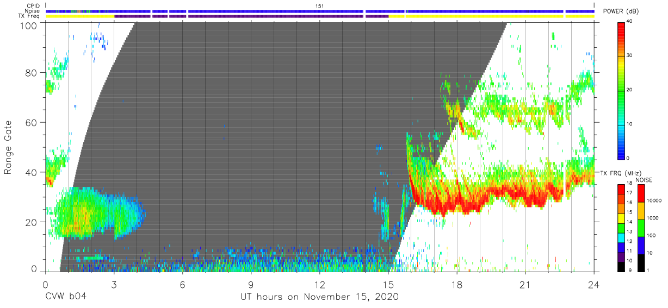Click the Noise indicator strip label

pos(25,10)
